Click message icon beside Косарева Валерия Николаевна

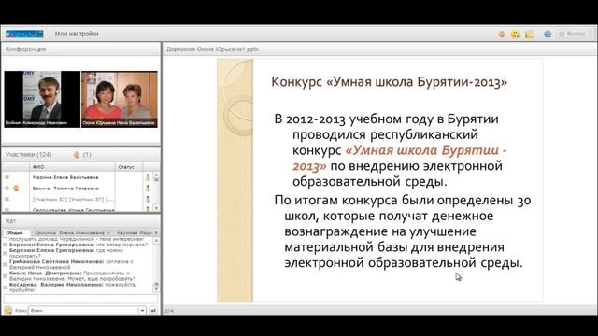pos(6,287)
